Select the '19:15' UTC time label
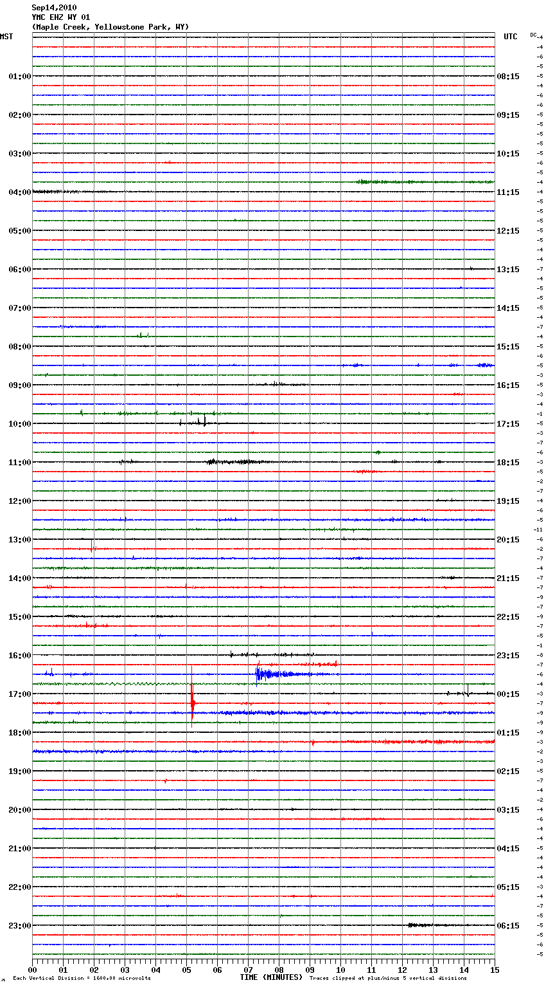Screen dimensions: 546x987 [x=508, y=501]
